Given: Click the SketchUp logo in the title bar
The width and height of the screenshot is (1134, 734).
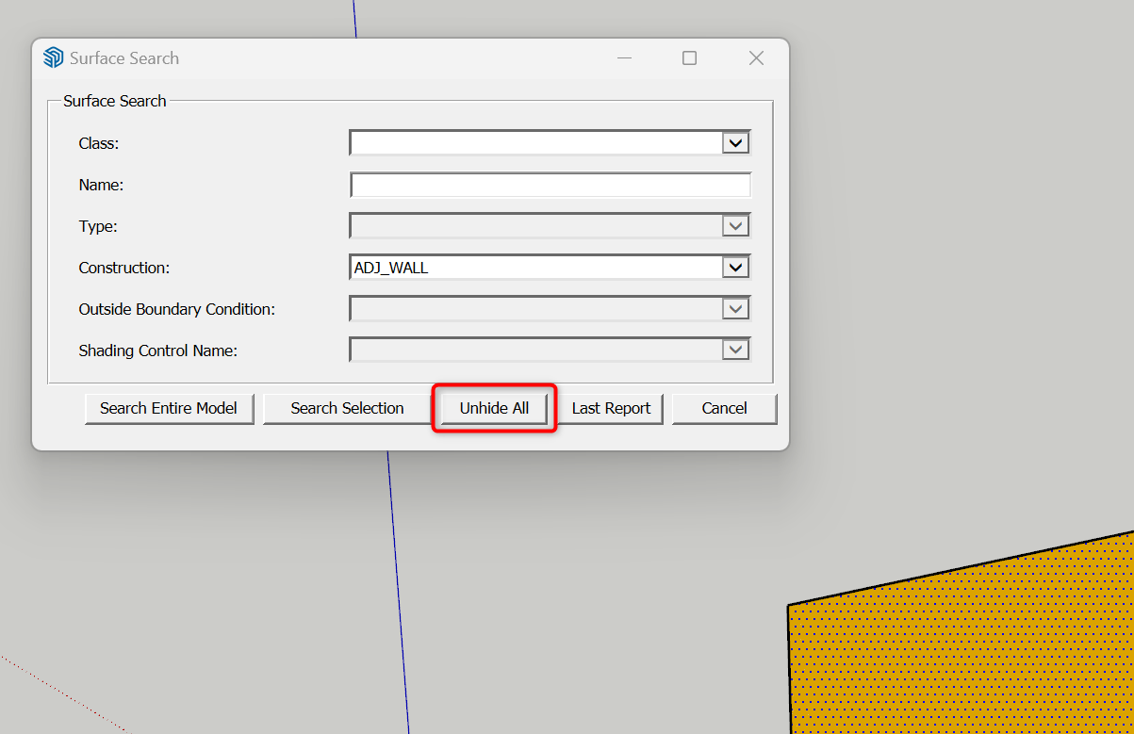Looking at the screenshot, I should (x=54, y=58).
